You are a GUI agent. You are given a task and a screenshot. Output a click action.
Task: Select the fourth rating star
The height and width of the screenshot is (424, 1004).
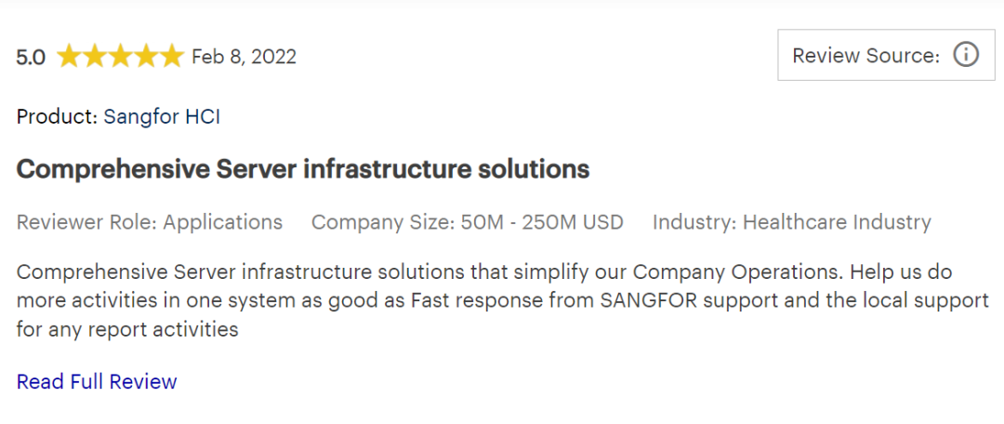(x=146, y=57)
